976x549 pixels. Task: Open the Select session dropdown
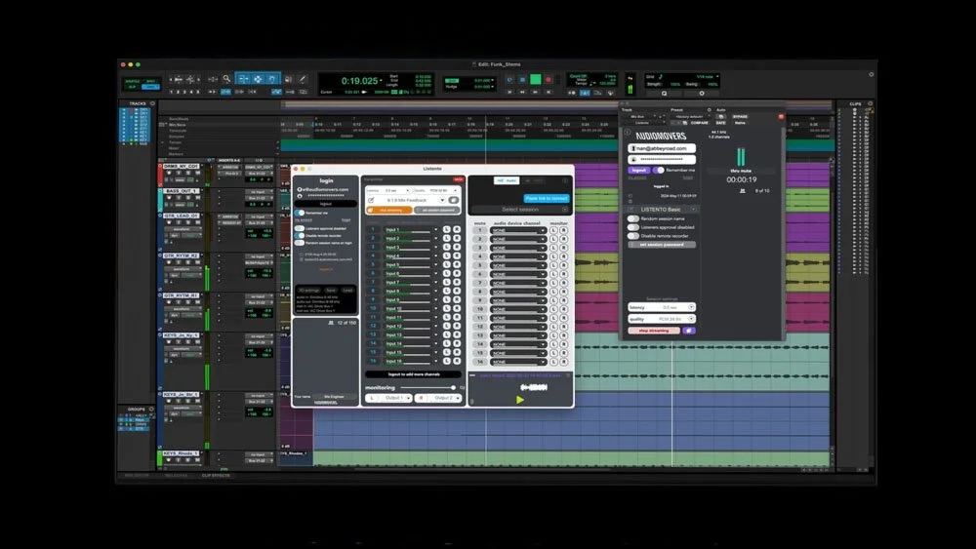pos(520,210)
